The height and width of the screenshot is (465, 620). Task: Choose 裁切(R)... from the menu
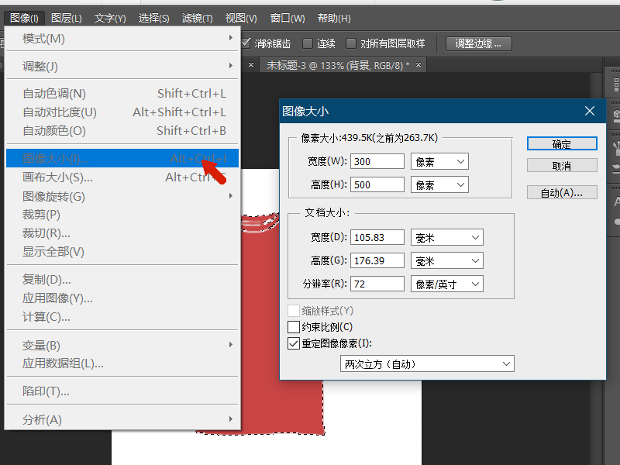(122, 233)
